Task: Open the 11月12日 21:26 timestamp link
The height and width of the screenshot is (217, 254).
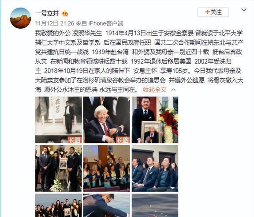Action: (55, 23)
